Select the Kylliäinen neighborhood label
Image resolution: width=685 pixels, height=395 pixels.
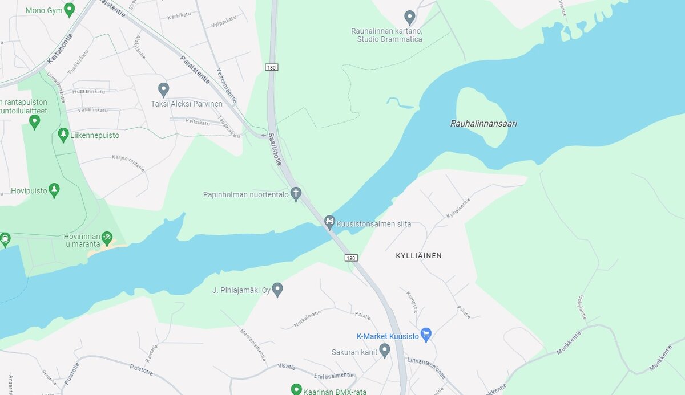418,256
